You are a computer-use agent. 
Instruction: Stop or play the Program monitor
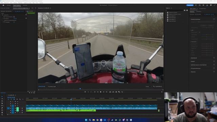[101, 92]
